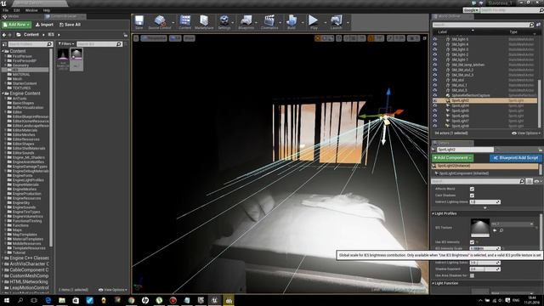Image resolution: width=544 pixels, height=306 pixels.
Task: Navigate back in Content Browser history
Action: click(x=4, y=35)
